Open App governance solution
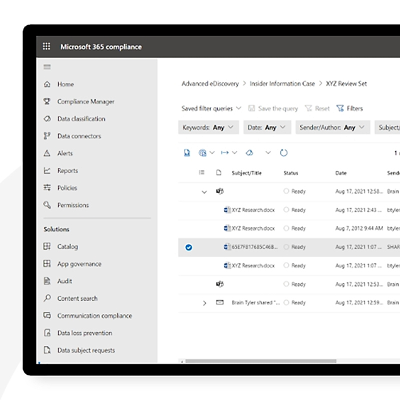This screenshot has height=400, width=400. pos(72,264)
